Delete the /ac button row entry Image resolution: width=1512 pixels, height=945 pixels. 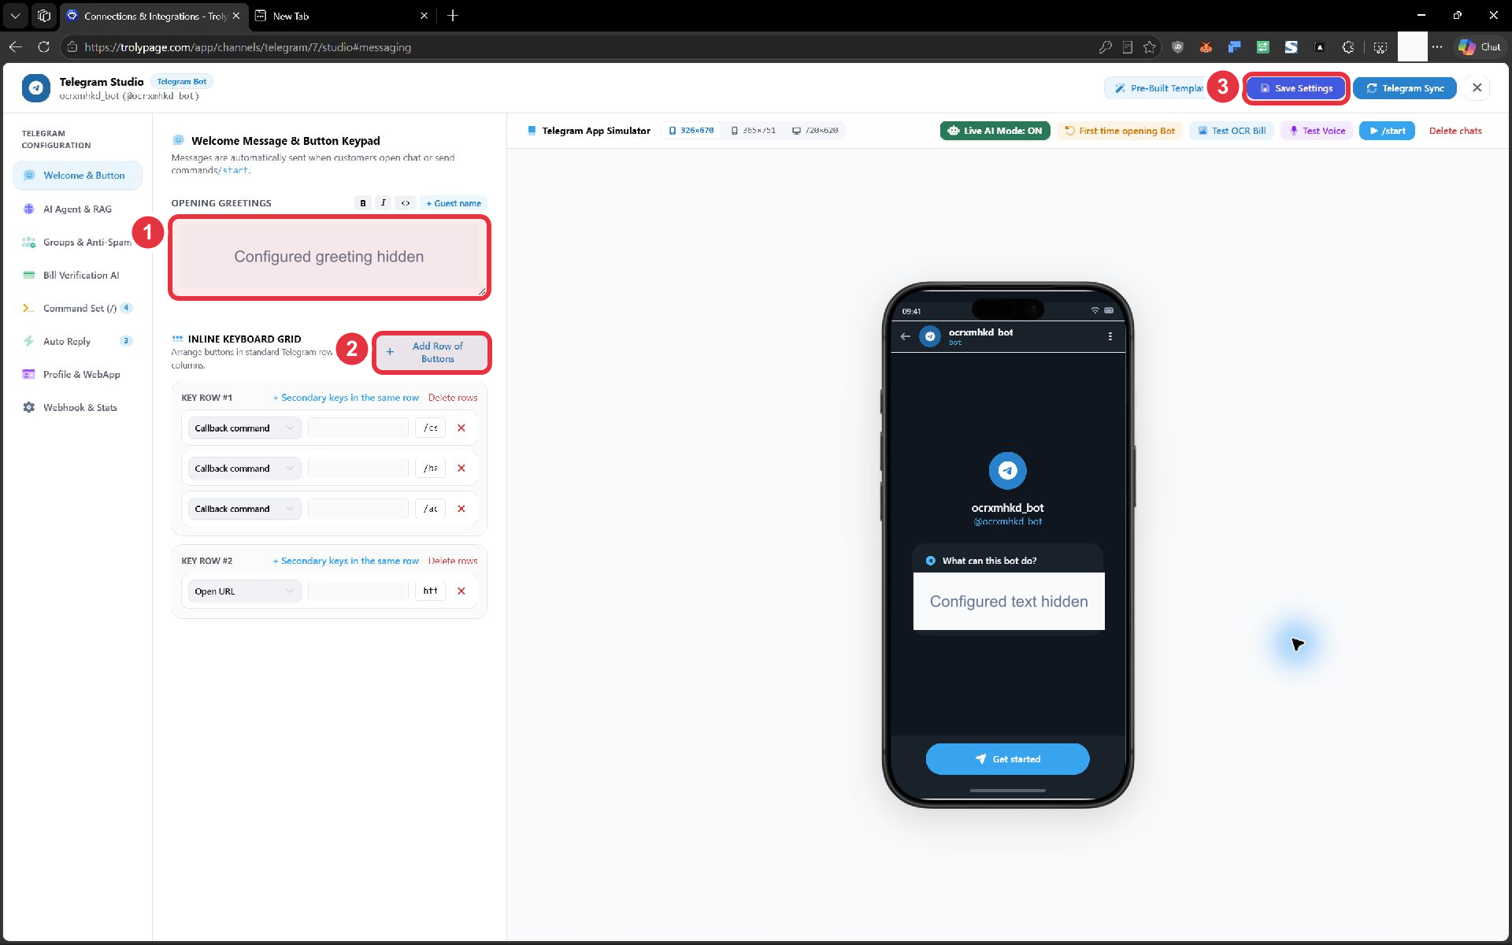[461, 509]
